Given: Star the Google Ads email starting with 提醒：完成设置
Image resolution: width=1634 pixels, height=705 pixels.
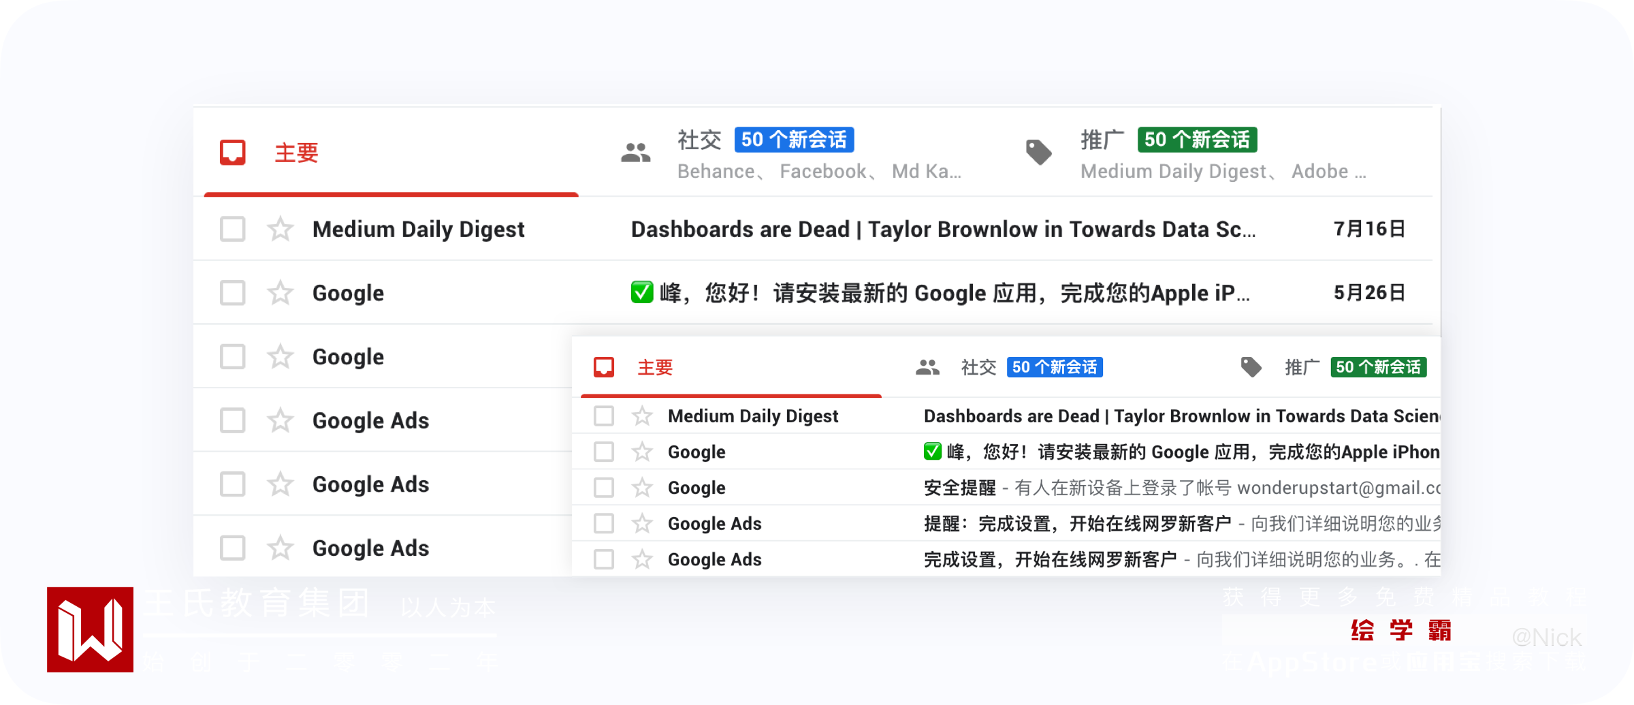Looking at the screenshot, I should (x=642, y=523).
